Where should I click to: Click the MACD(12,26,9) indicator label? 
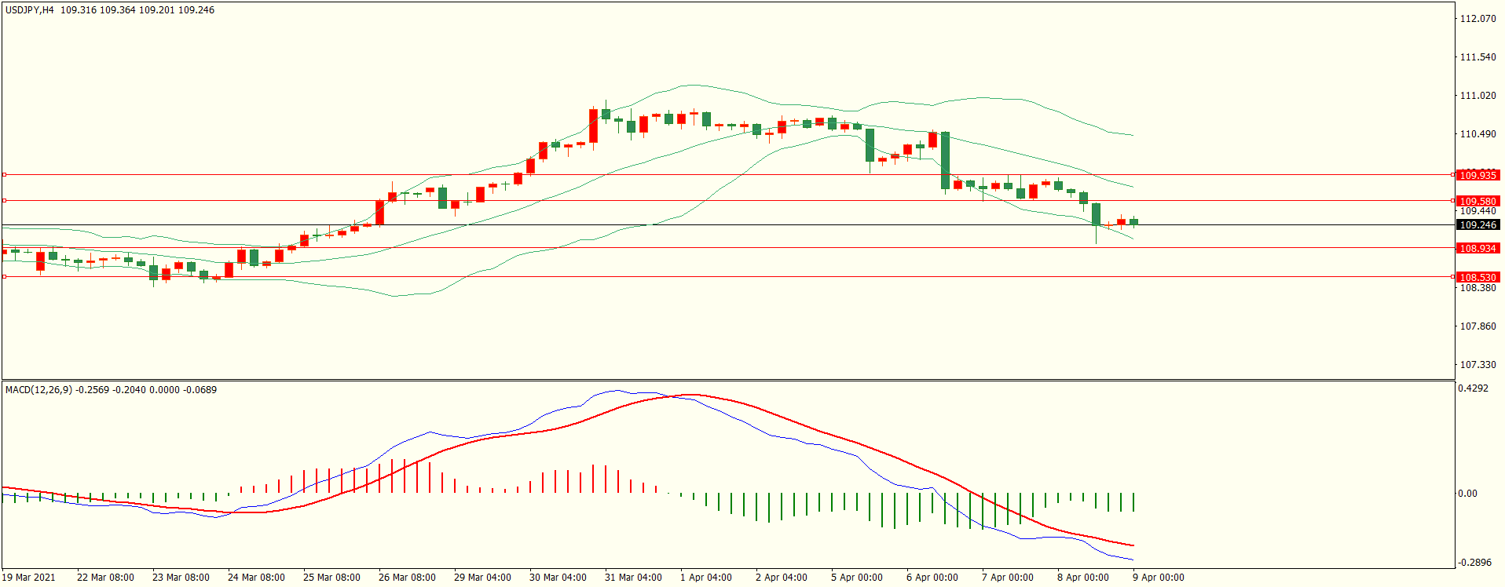tap(39, 390)
